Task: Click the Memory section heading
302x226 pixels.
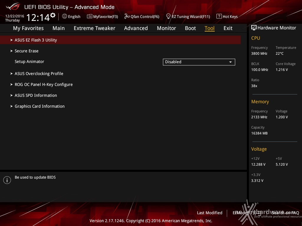Action: (260, 102)
